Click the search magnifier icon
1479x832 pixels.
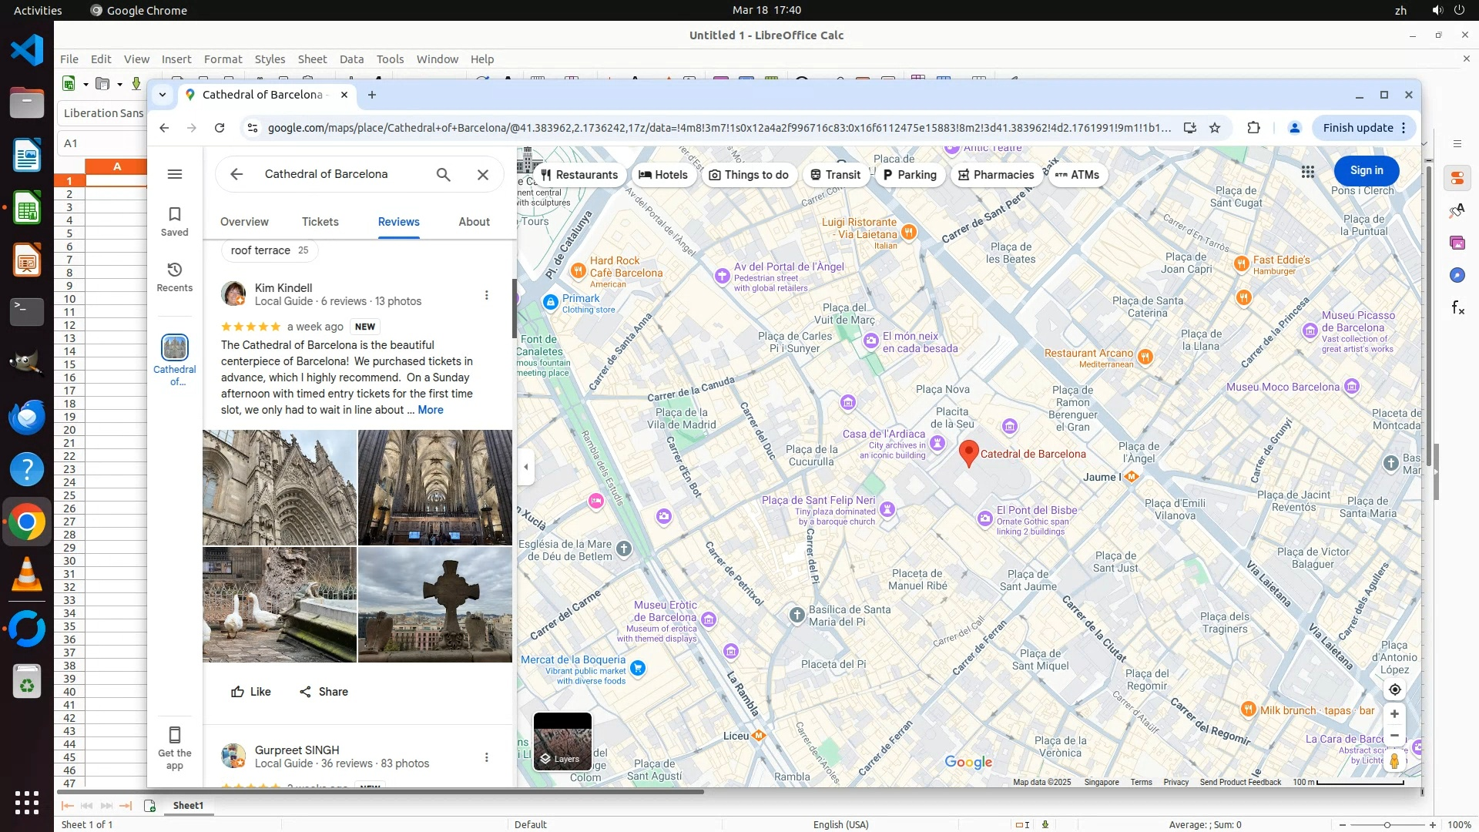point(444,175)
